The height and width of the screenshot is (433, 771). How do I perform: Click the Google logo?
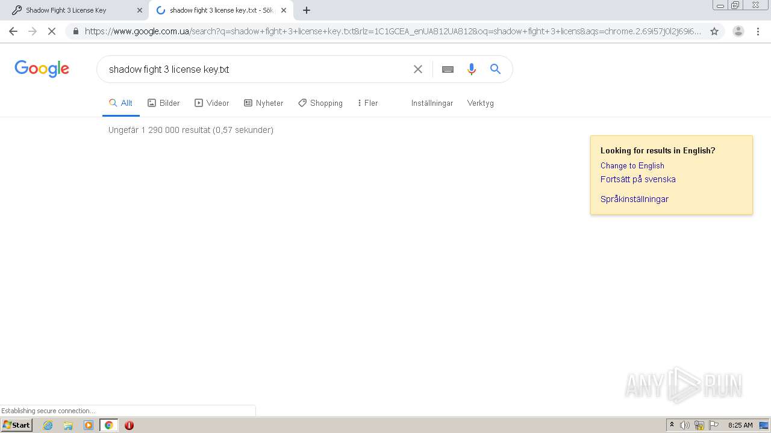tap(42, 69)
